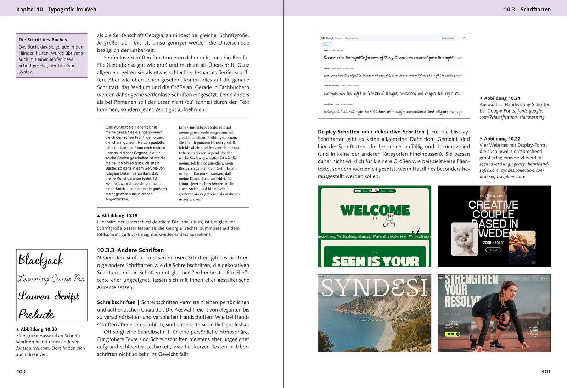This screenshot has width=567, height=388.
Task: Click the sculpture image on the black website
Action: tap(465, 239)
